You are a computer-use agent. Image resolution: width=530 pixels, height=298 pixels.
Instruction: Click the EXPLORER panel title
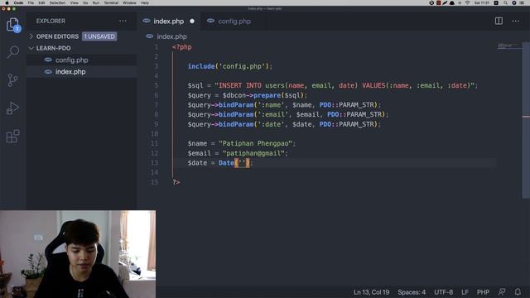pos(51,21)
